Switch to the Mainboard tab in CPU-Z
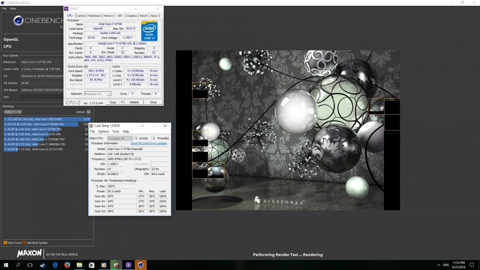The height and width of the screenshot is (270, 480). [95, 16]
